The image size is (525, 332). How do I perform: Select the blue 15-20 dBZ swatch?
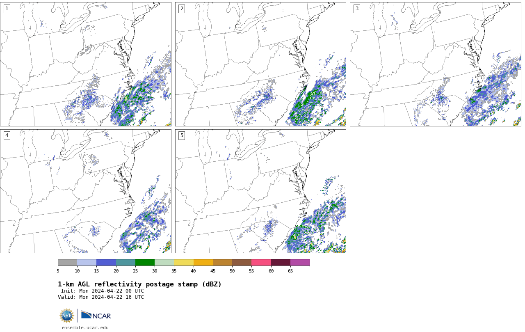(106, 263)
